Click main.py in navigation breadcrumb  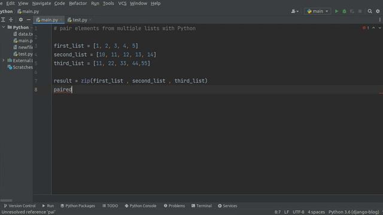tap(28, 11)
